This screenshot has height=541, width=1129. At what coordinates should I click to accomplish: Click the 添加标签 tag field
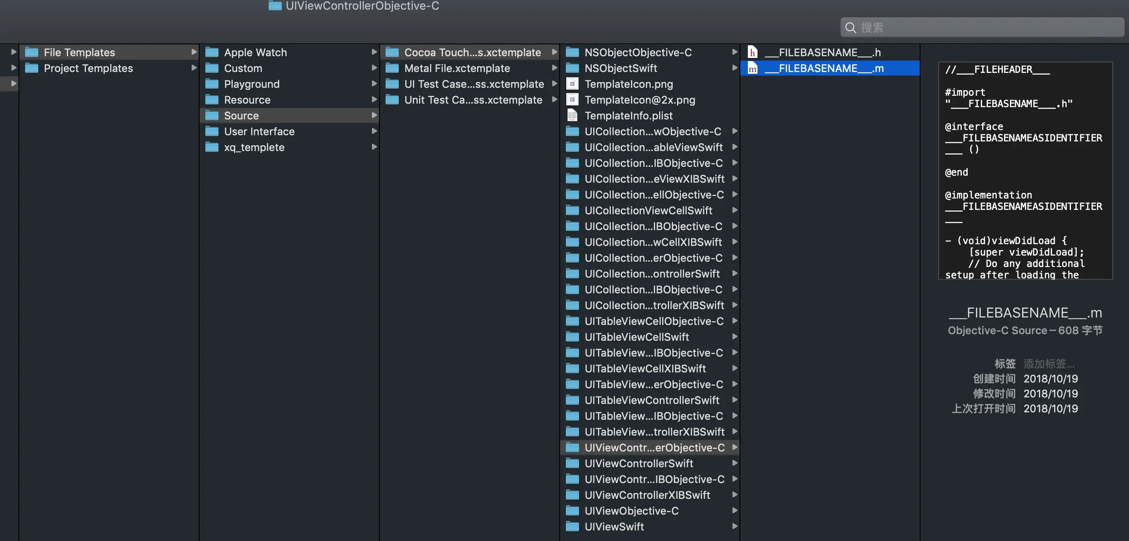(1049, 364)
